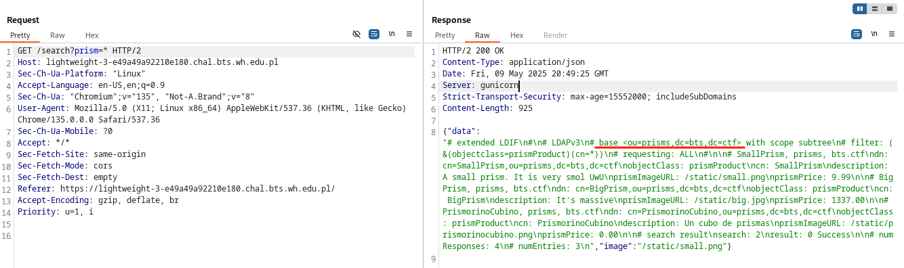Click 'Chrome/135.0.0.0 Safari/537.36' continuation line
The height and width of the screenshot is (268, 904).
[89, 120]
